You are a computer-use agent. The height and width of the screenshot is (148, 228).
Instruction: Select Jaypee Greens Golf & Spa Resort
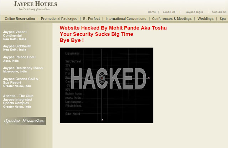coord(21,82)
